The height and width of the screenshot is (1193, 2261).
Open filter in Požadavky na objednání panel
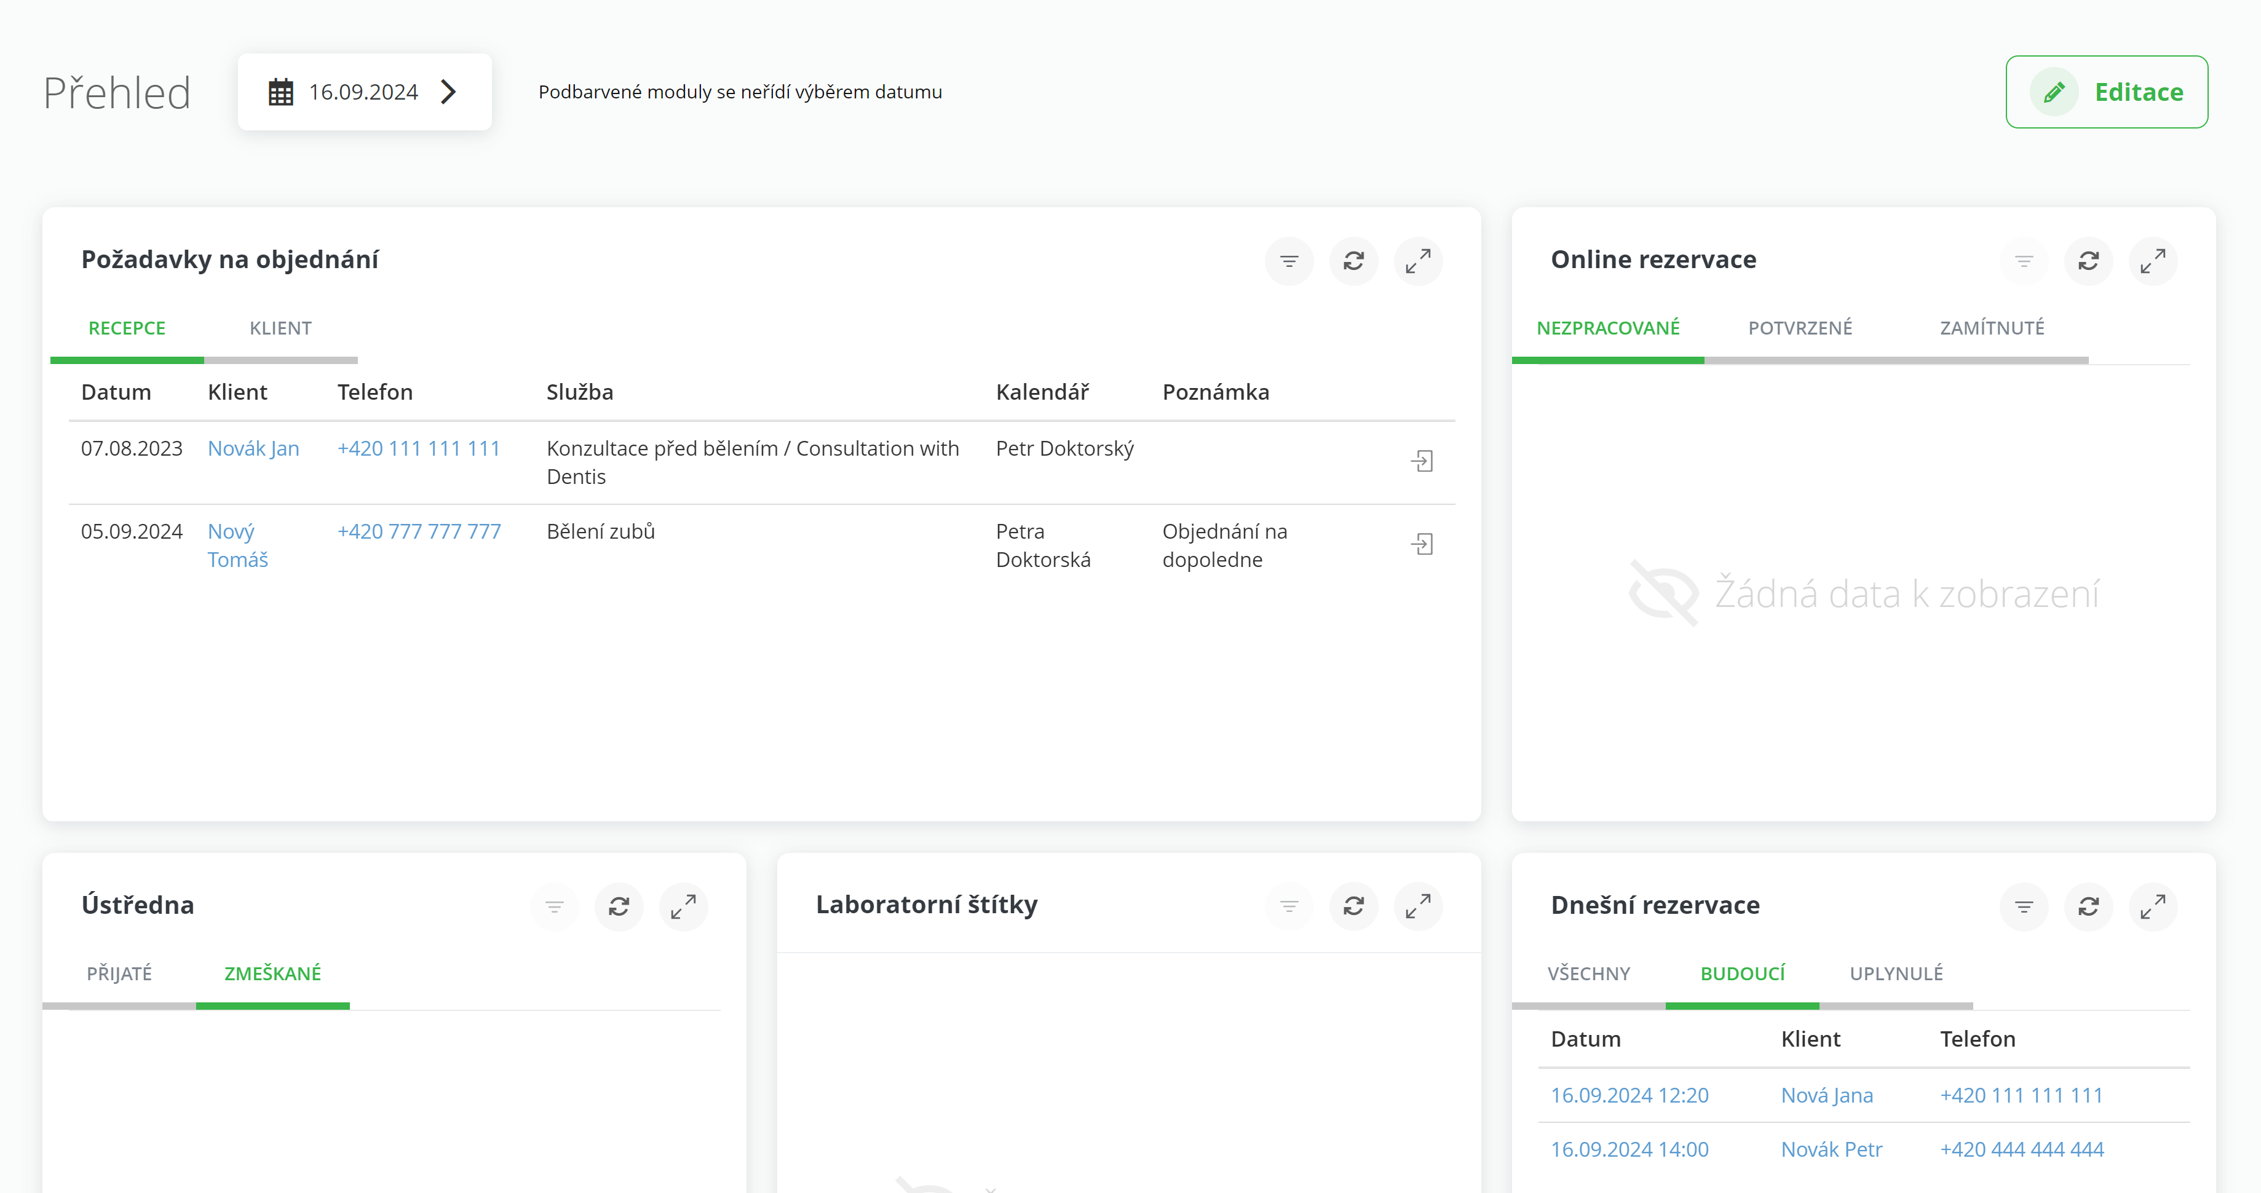(x=1288, y=261)
